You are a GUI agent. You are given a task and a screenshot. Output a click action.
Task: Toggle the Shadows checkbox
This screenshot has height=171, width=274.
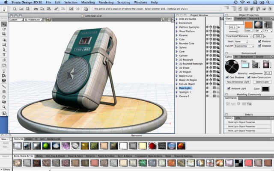tap(260, 46)
